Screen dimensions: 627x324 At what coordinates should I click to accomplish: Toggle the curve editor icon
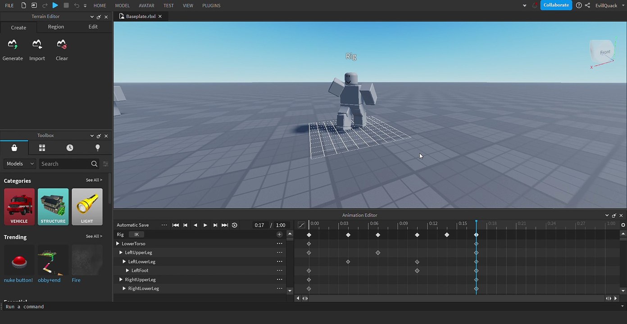point(301,225)
